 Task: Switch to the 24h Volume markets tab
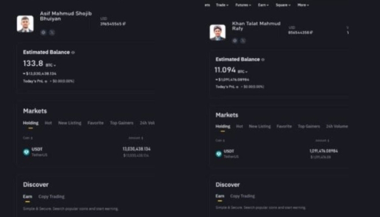coord(337,126)
